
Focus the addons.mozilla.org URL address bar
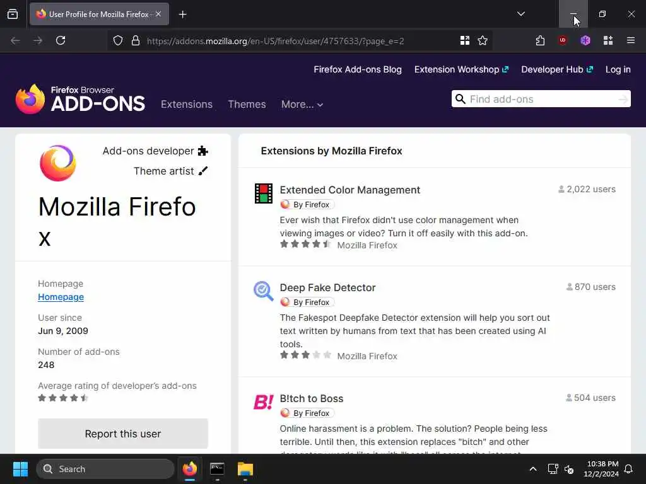point(275,41)
